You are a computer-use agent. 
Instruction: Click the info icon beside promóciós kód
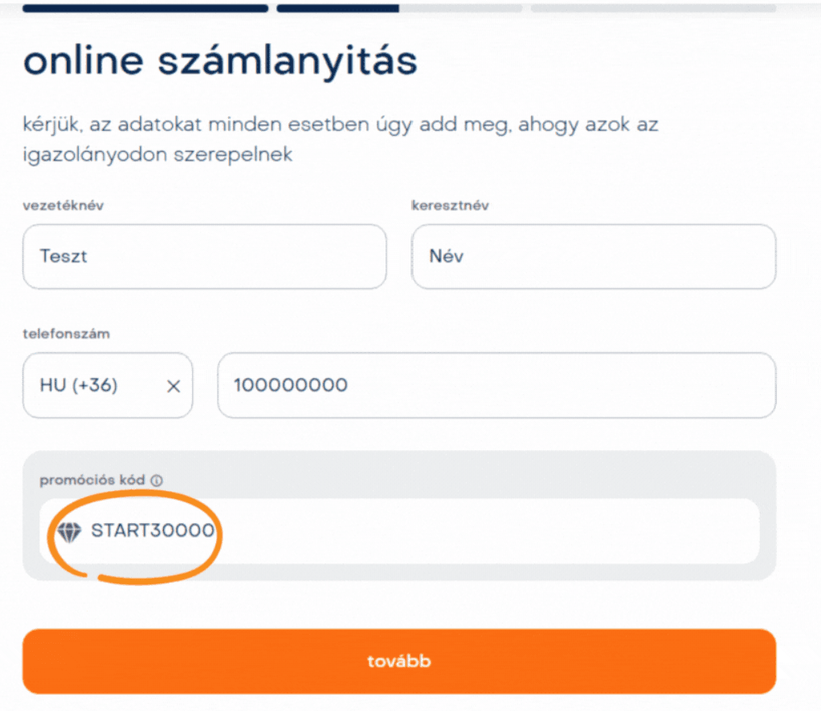pyautogui.click(x=157, y=481)
